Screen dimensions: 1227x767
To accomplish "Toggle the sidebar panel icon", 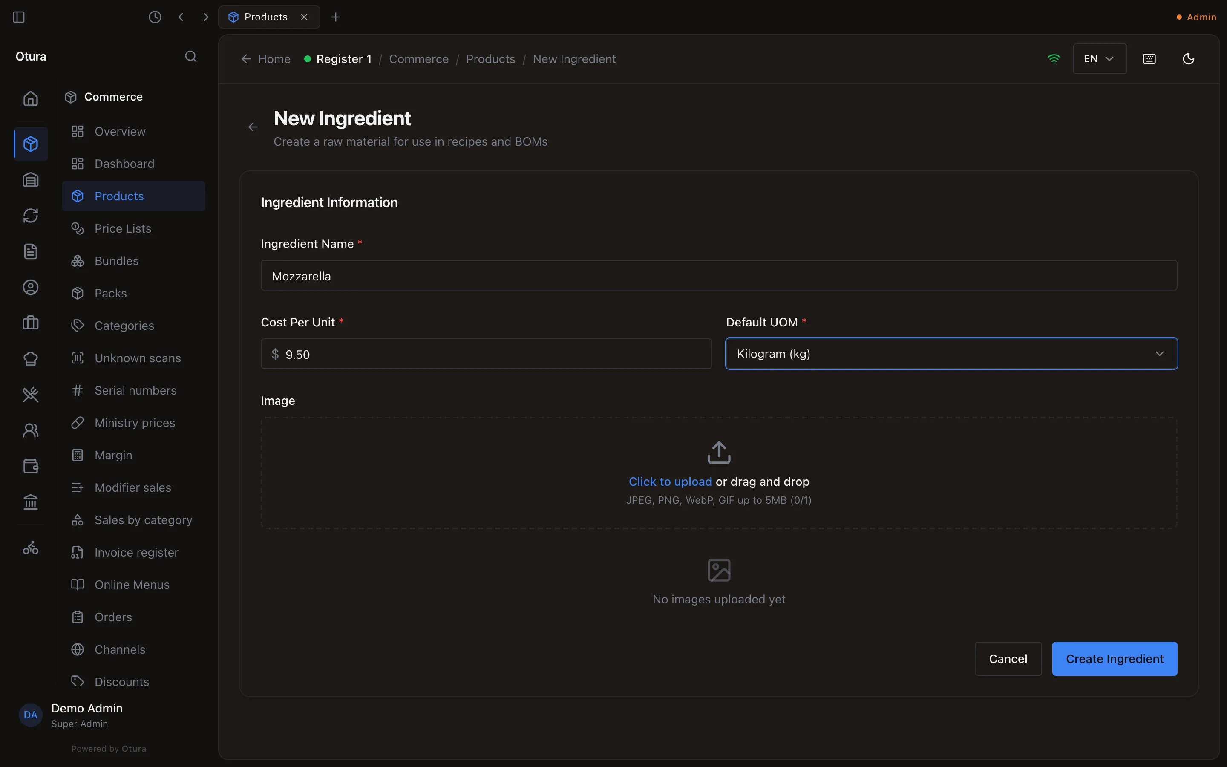I will click(19, 17).
